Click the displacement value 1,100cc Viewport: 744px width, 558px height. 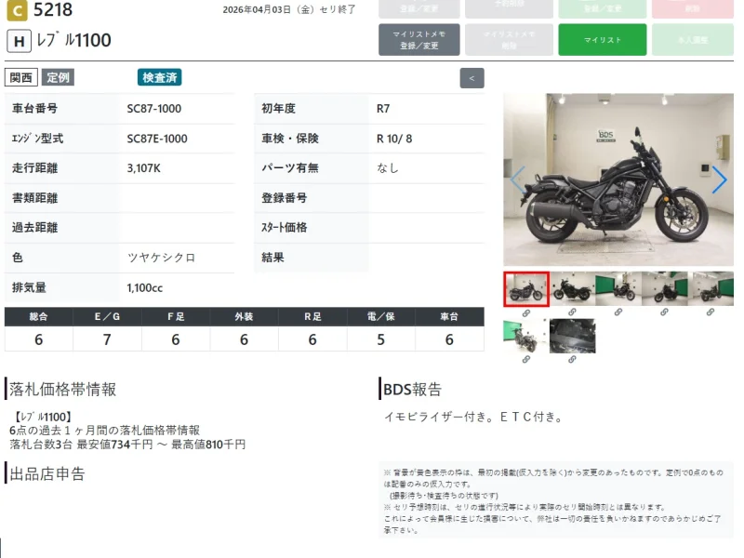point(145,287)
